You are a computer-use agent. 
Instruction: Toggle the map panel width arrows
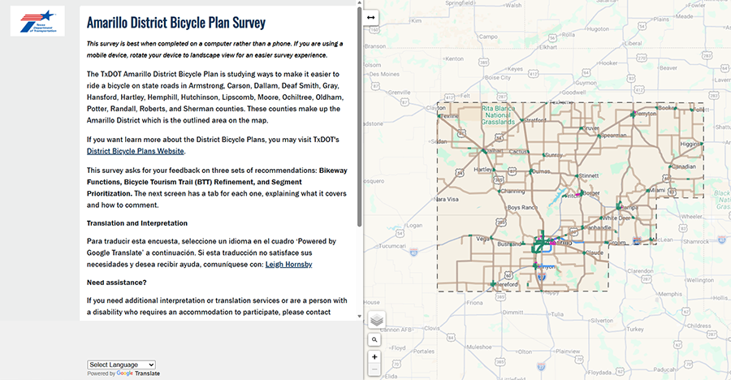pos(370,17)
